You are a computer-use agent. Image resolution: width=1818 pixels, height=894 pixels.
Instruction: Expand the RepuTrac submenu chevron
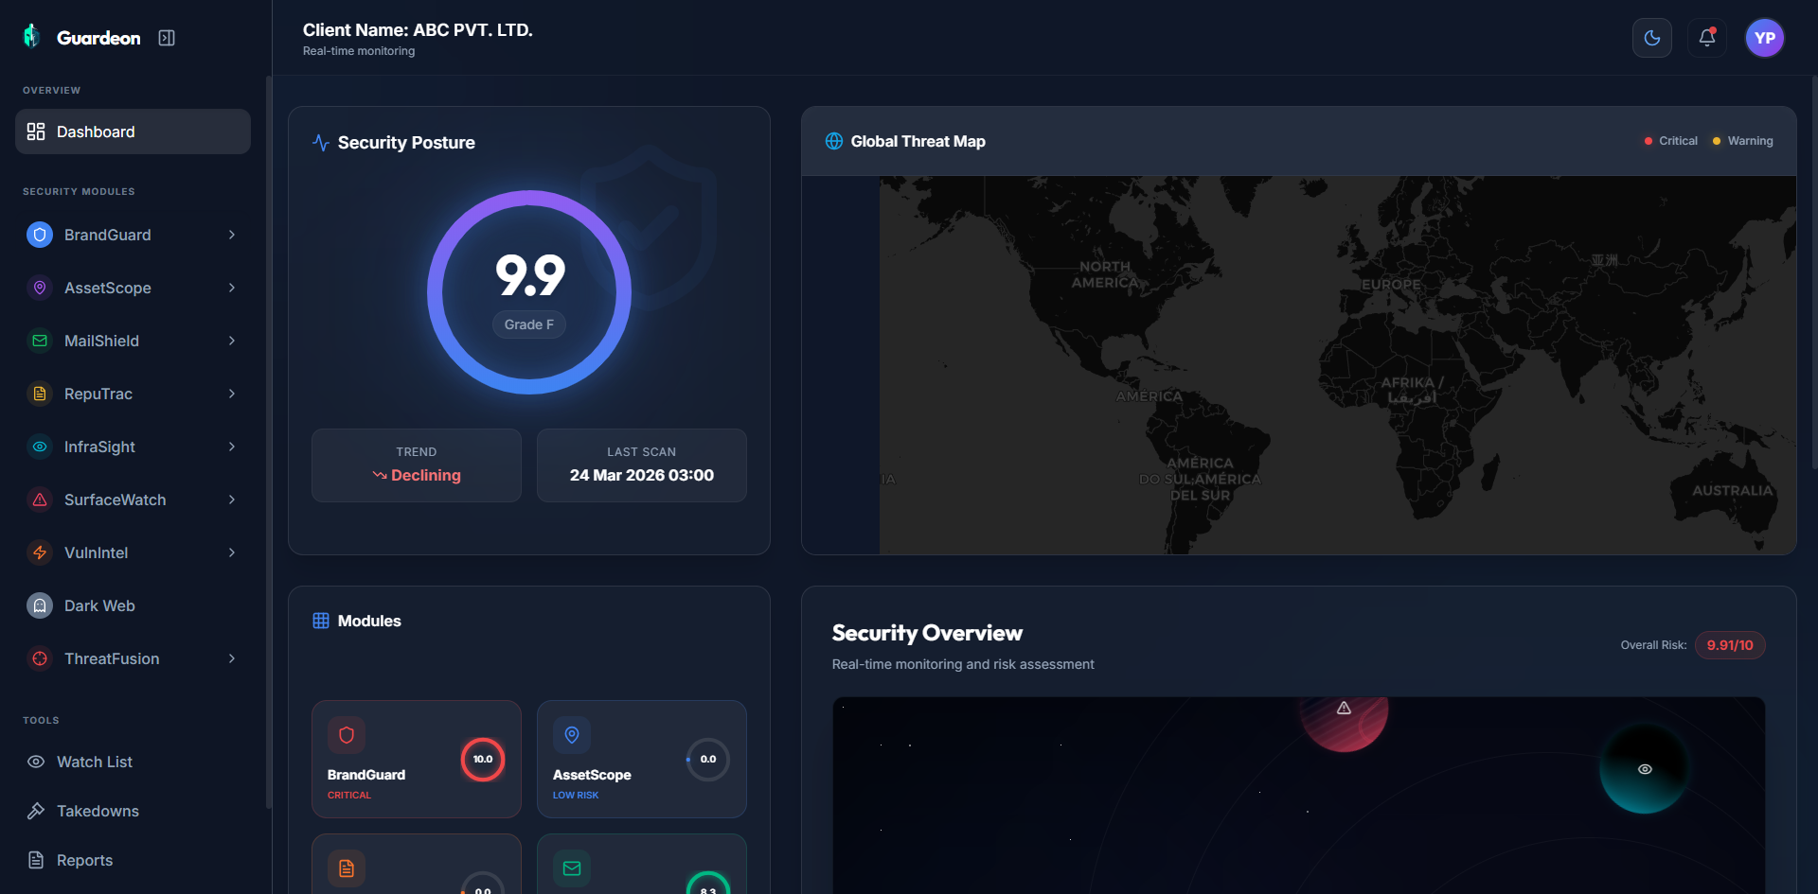(232, 394)
